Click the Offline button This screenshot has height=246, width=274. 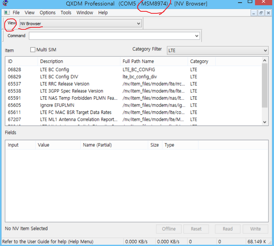point(169,229)
